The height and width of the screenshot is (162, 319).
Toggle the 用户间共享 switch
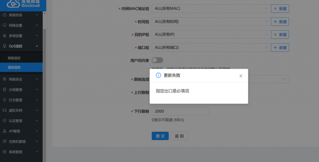click(157, 60)
